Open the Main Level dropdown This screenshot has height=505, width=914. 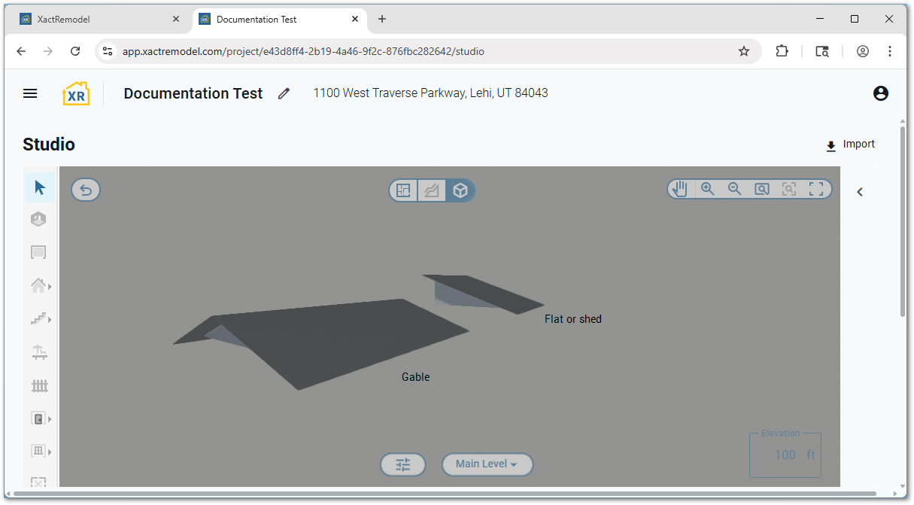tap(487, 464)
